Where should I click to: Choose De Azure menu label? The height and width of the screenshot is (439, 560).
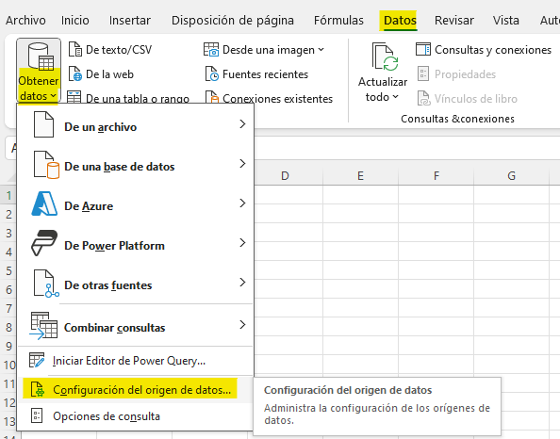(89, 206)
